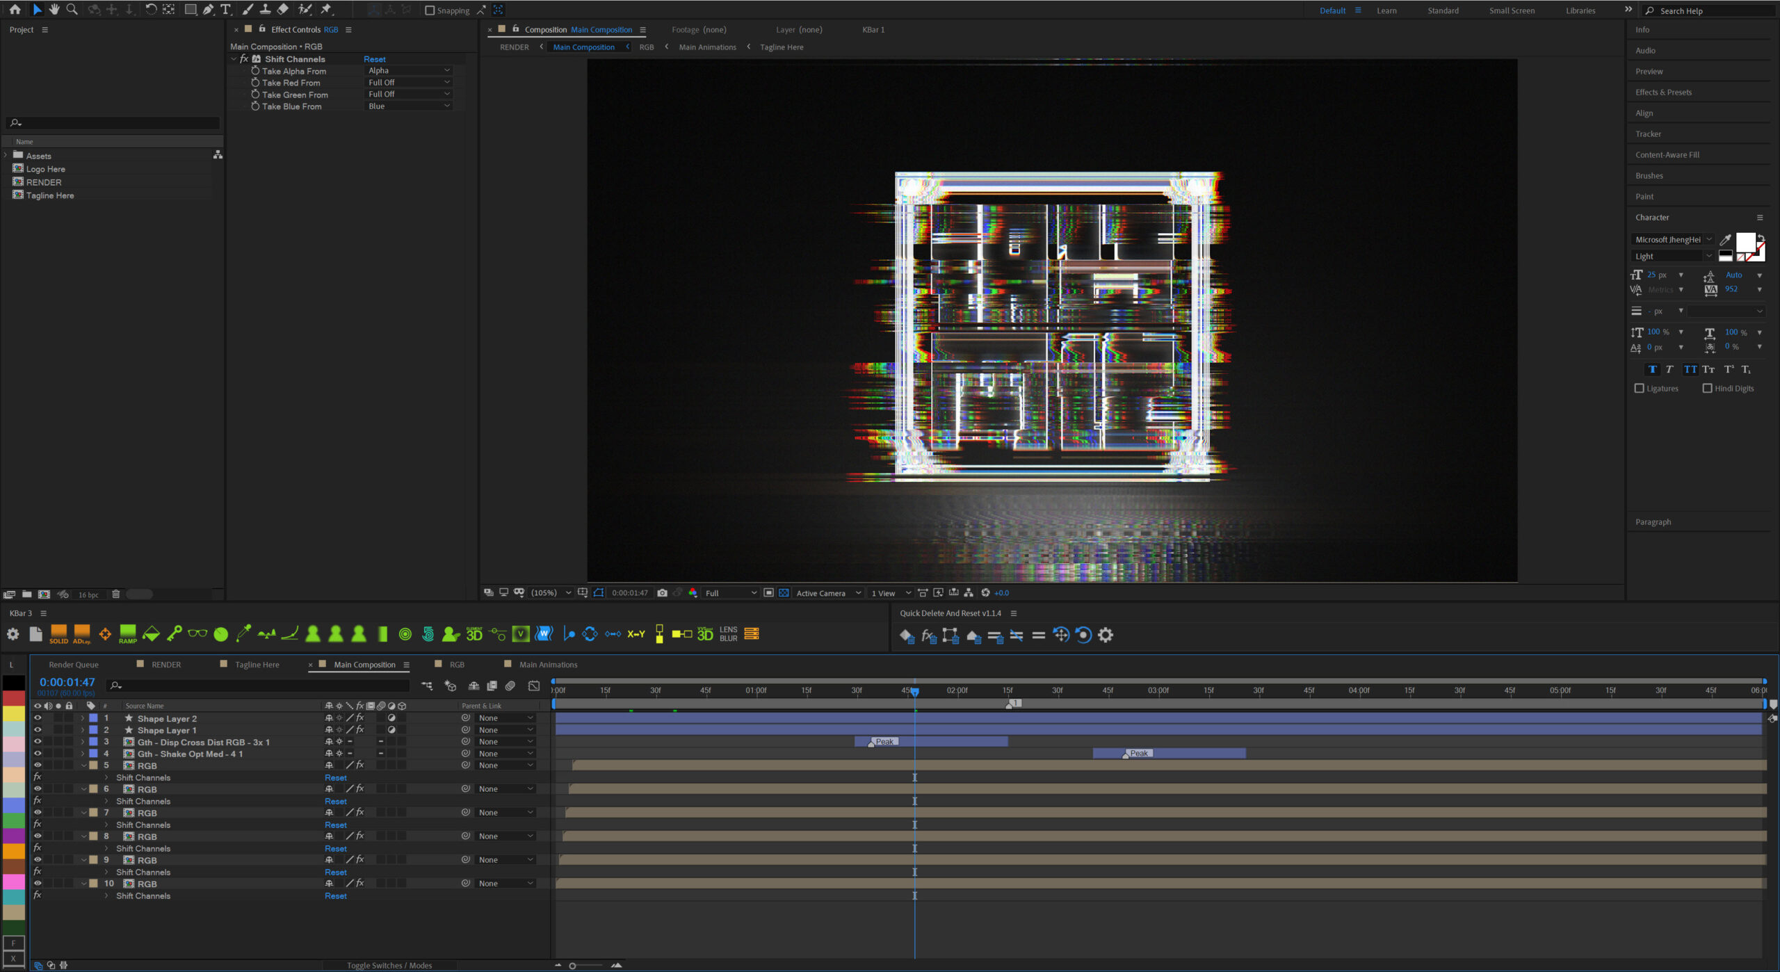1780x972 pixels.
Task: Select the Pen tool in toolbar
Action: [x=208, y=10]
